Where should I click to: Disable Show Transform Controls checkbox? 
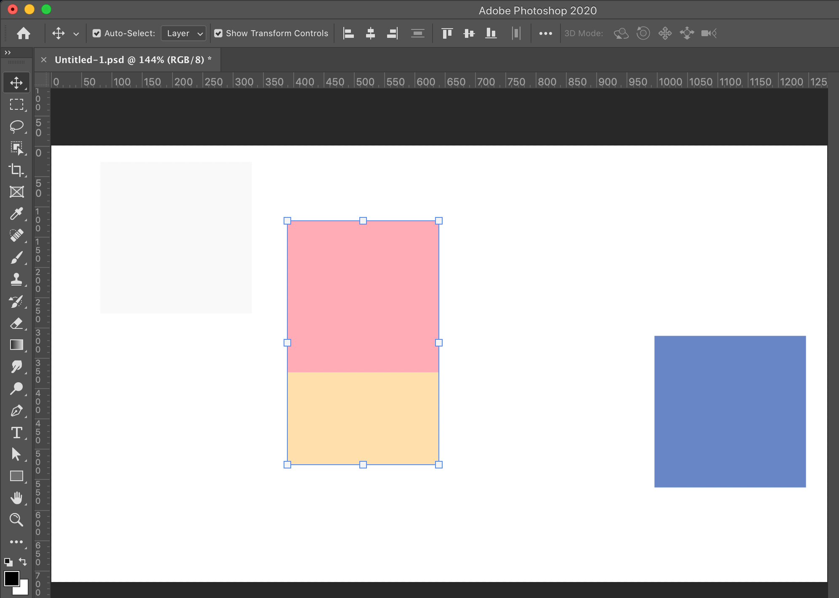coord(218,33)
